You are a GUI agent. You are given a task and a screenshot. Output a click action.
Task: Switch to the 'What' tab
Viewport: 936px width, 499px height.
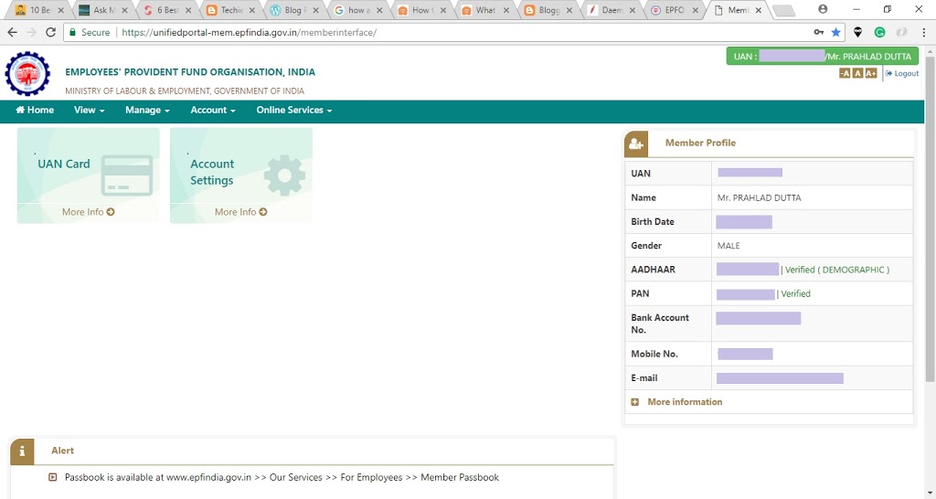(486, 10)
